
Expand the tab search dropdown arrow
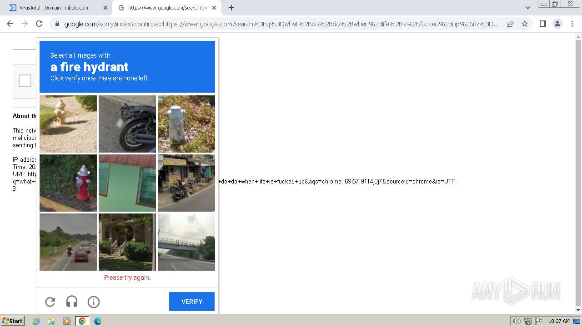[528, 8]
